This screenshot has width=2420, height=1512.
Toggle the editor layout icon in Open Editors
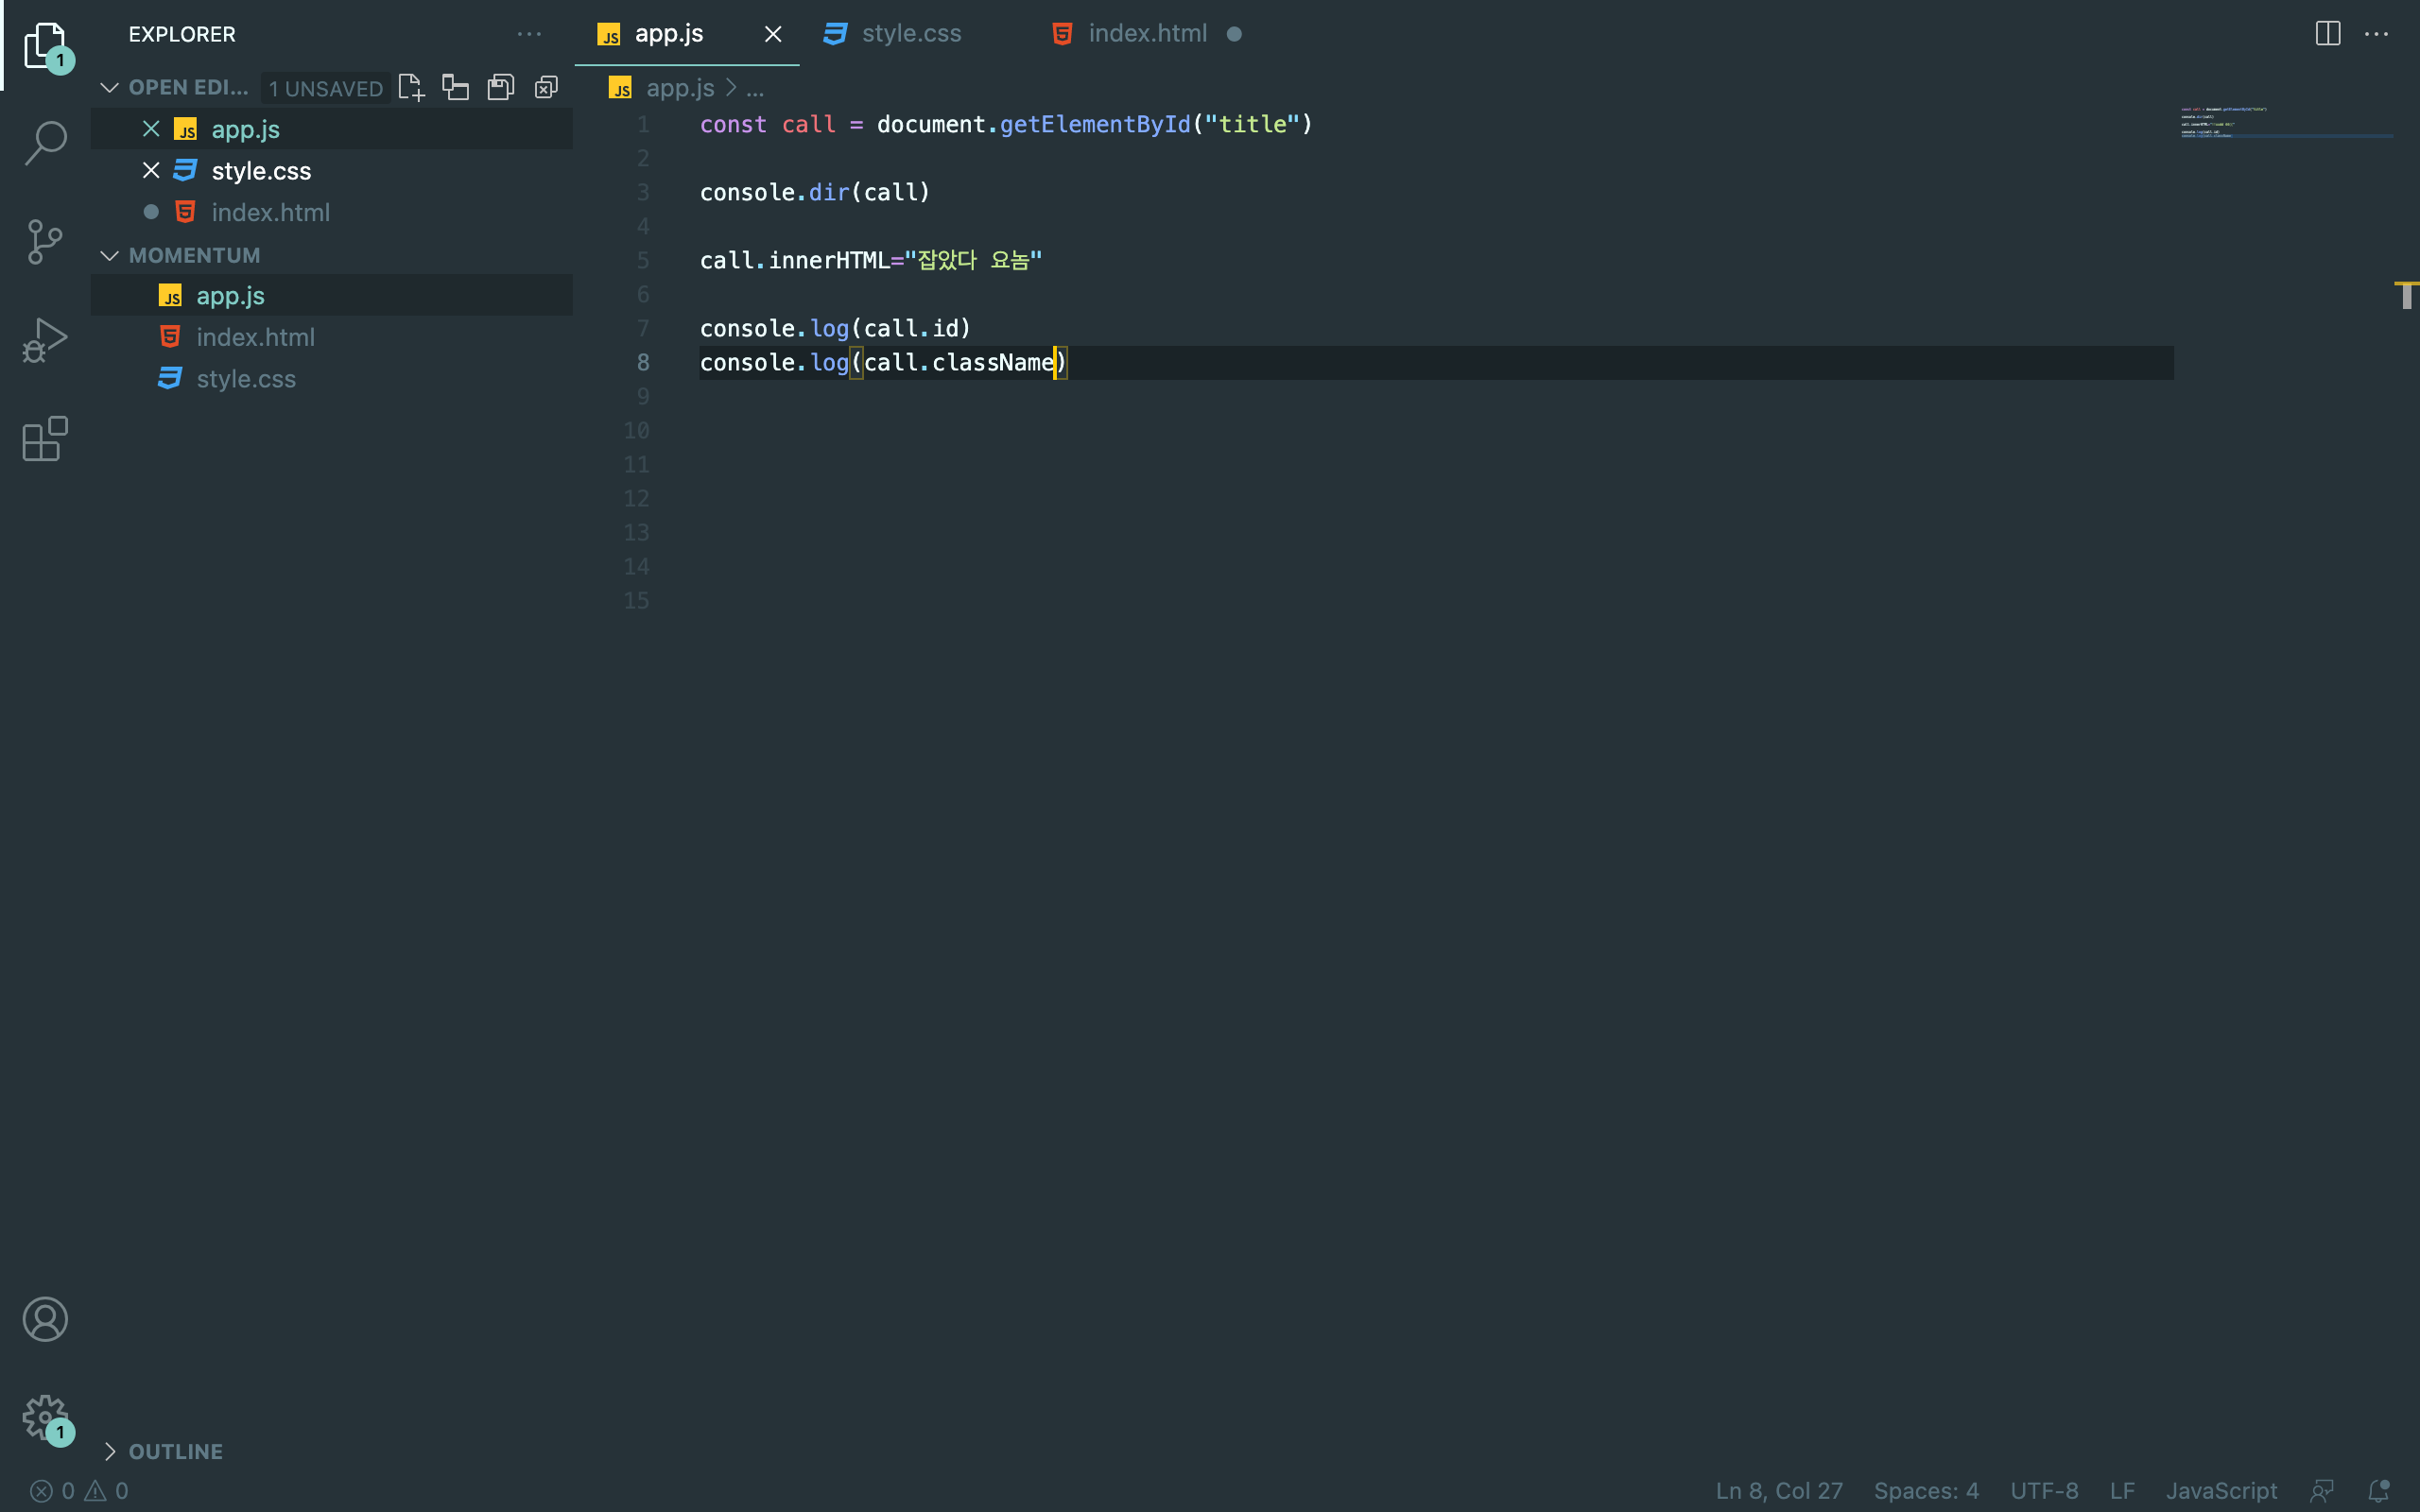click(456, 88)
